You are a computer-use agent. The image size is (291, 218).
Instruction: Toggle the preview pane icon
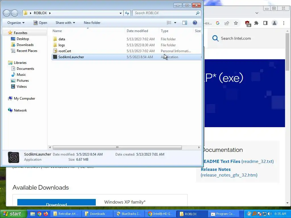point(185,23)
